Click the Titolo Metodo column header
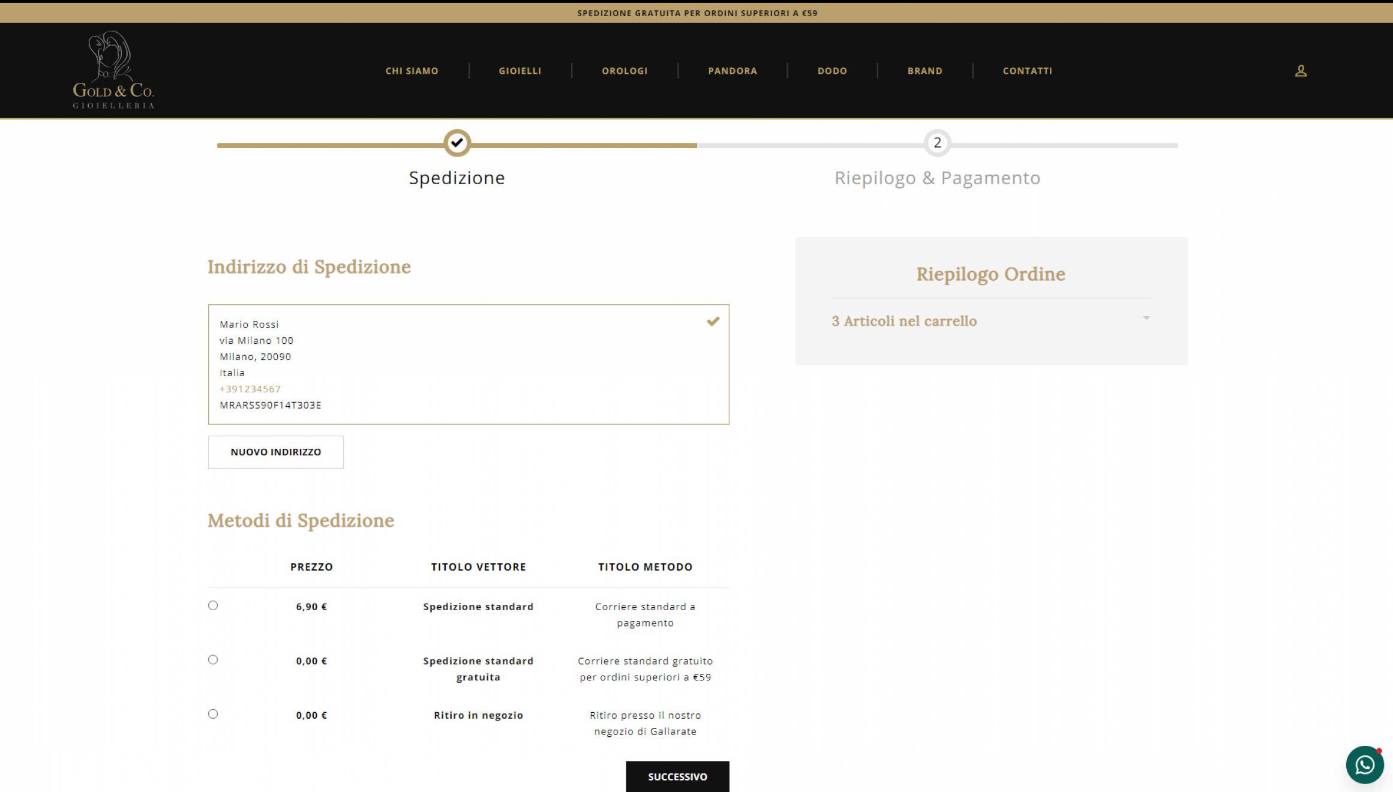The height and width of the screenshot is (792, 1393). [645, 566]
